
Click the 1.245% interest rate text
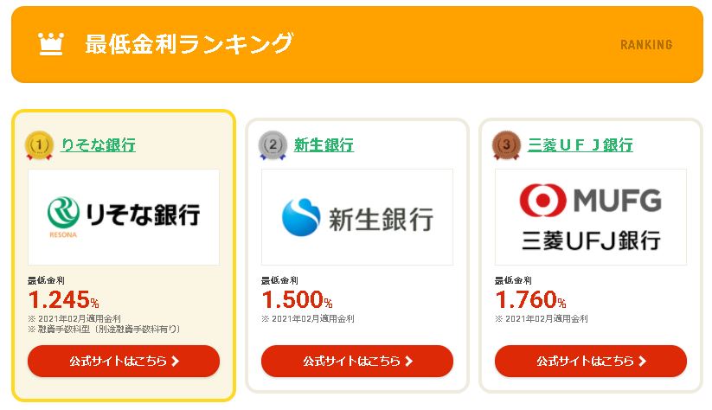click(63, 299)
